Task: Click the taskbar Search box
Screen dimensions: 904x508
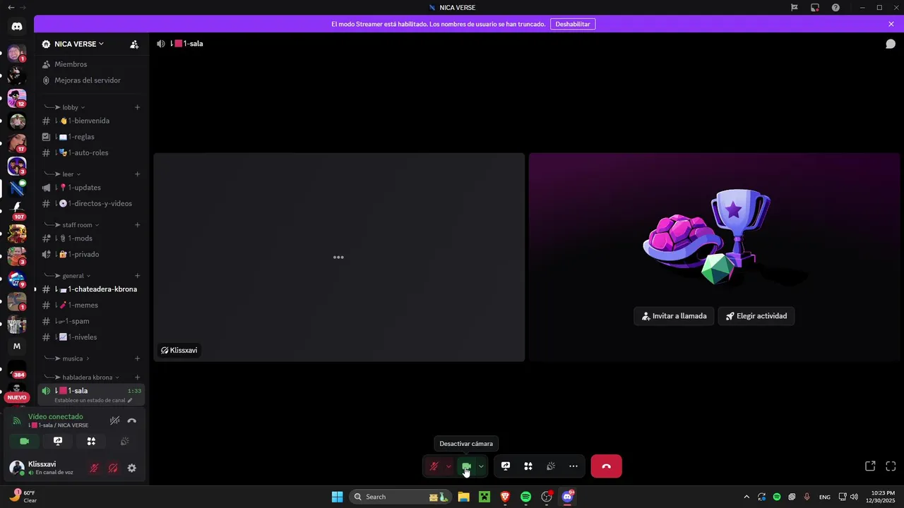Action: pos(401,497)
